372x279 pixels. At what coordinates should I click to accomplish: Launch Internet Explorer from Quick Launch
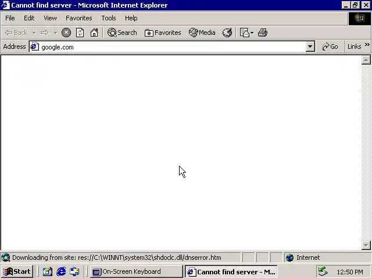[x=61, y=271]
